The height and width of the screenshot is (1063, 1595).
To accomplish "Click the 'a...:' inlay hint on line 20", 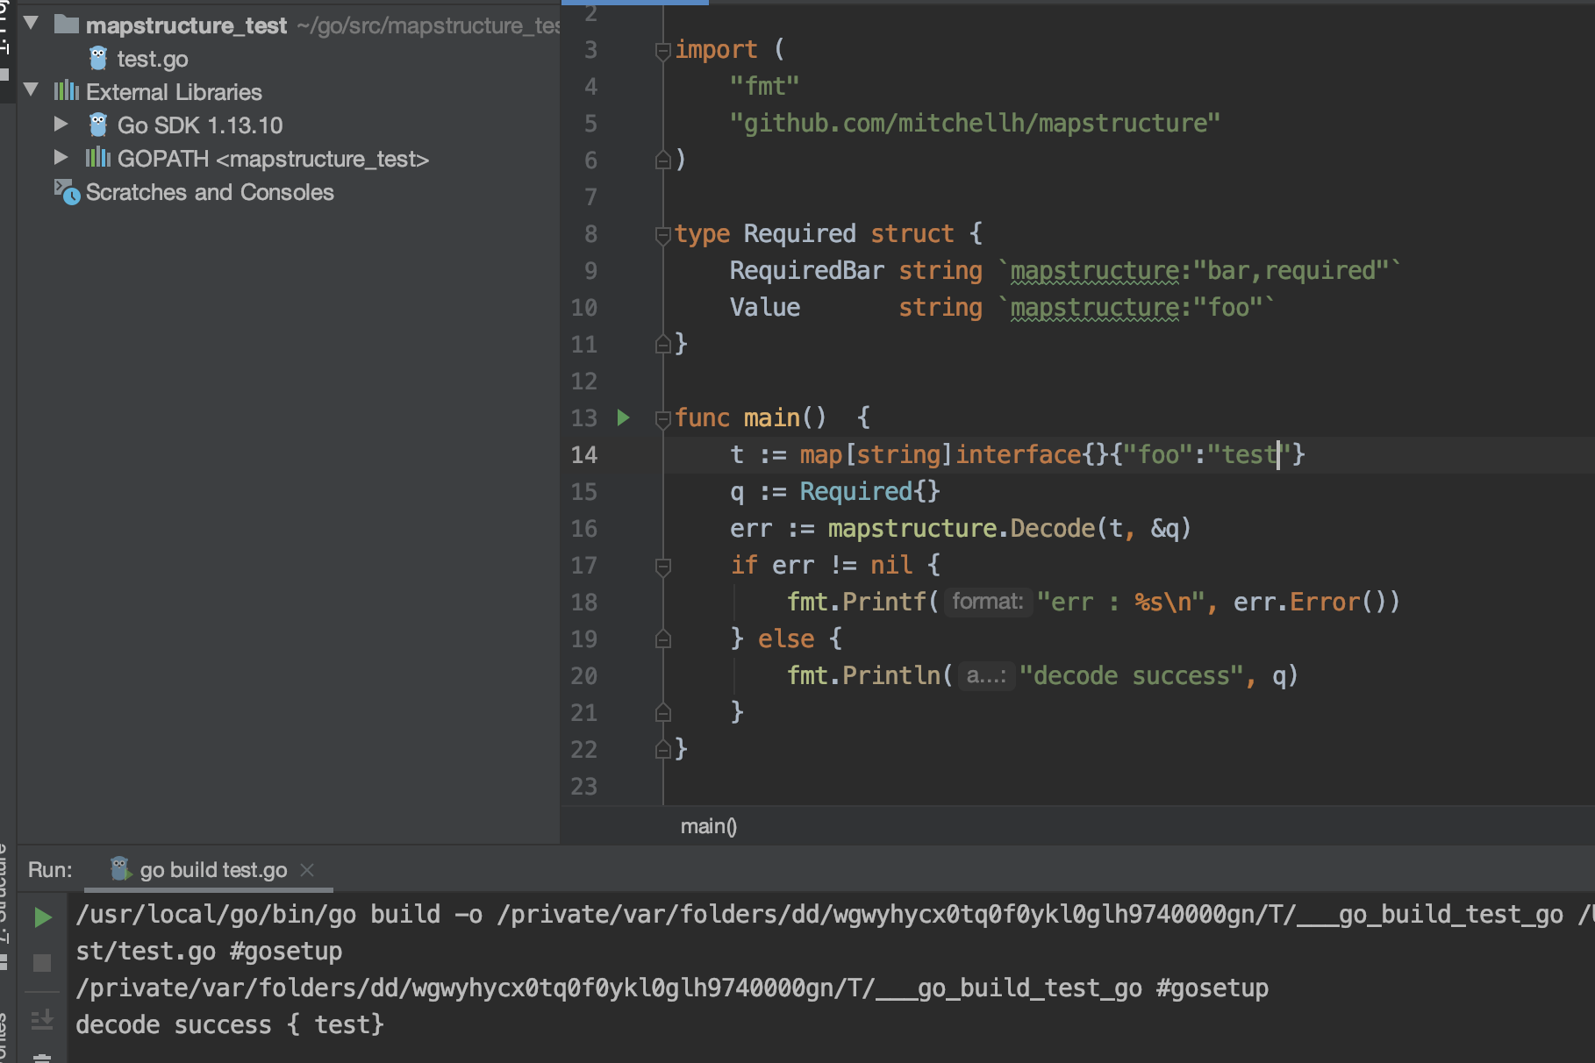I will click(986, 675).
